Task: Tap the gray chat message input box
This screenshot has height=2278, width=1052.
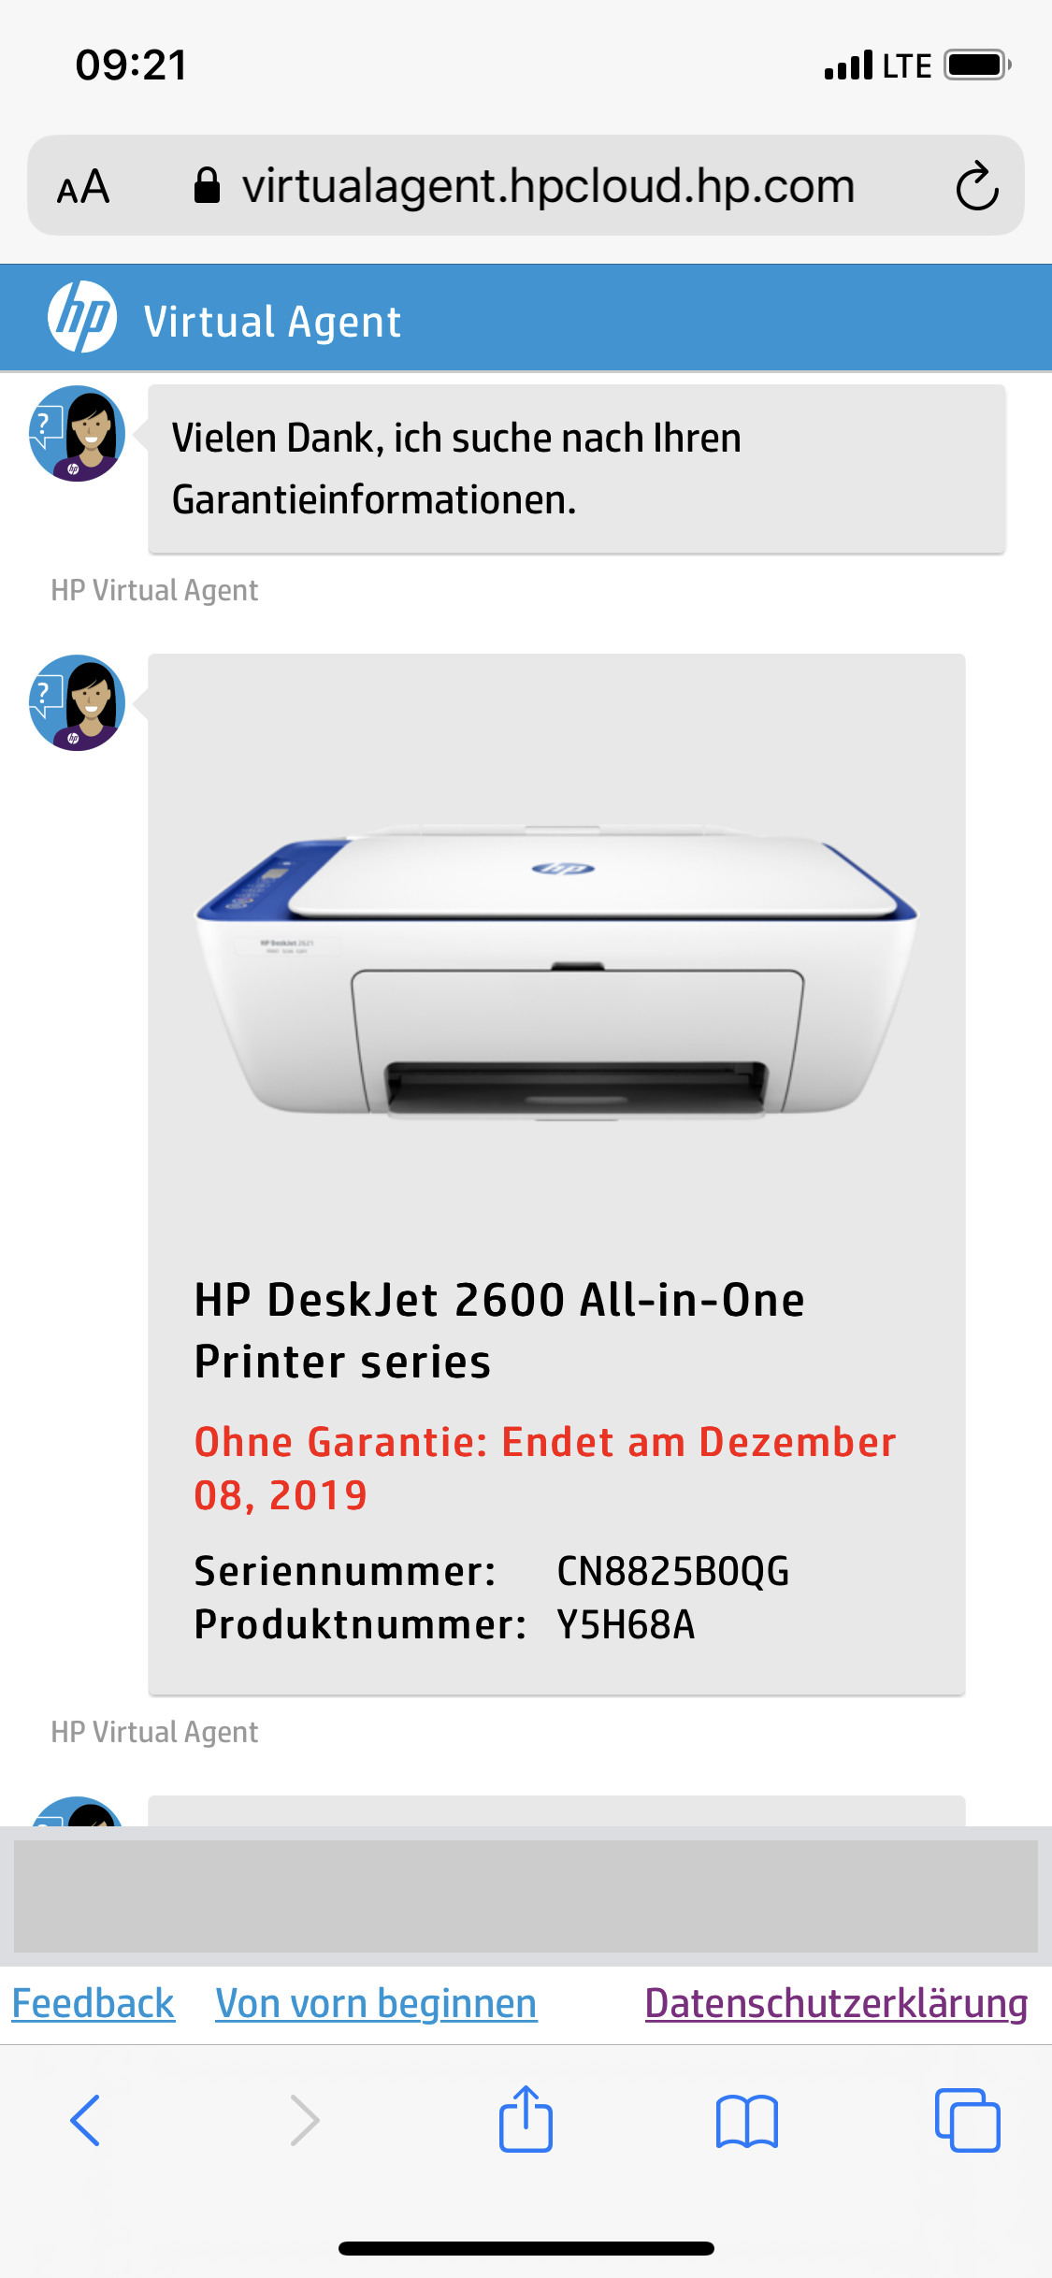Action: point(526,1896)
